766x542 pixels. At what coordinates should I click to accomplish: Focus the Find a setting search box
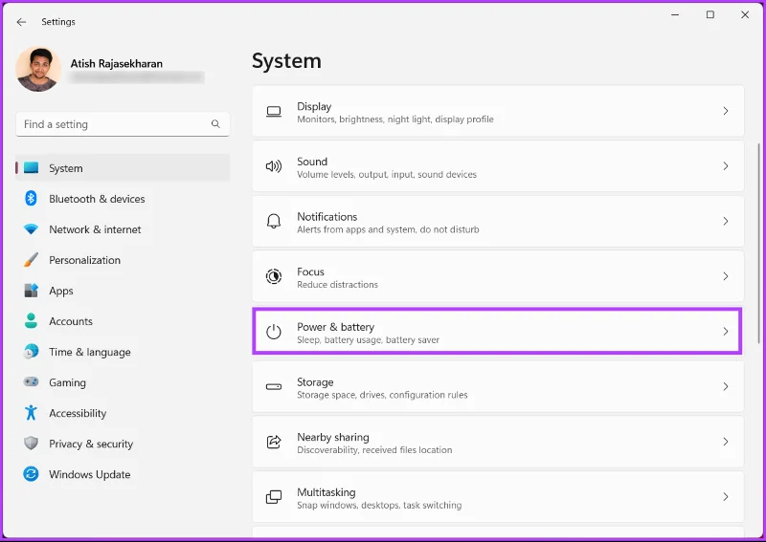click(123, 124)
